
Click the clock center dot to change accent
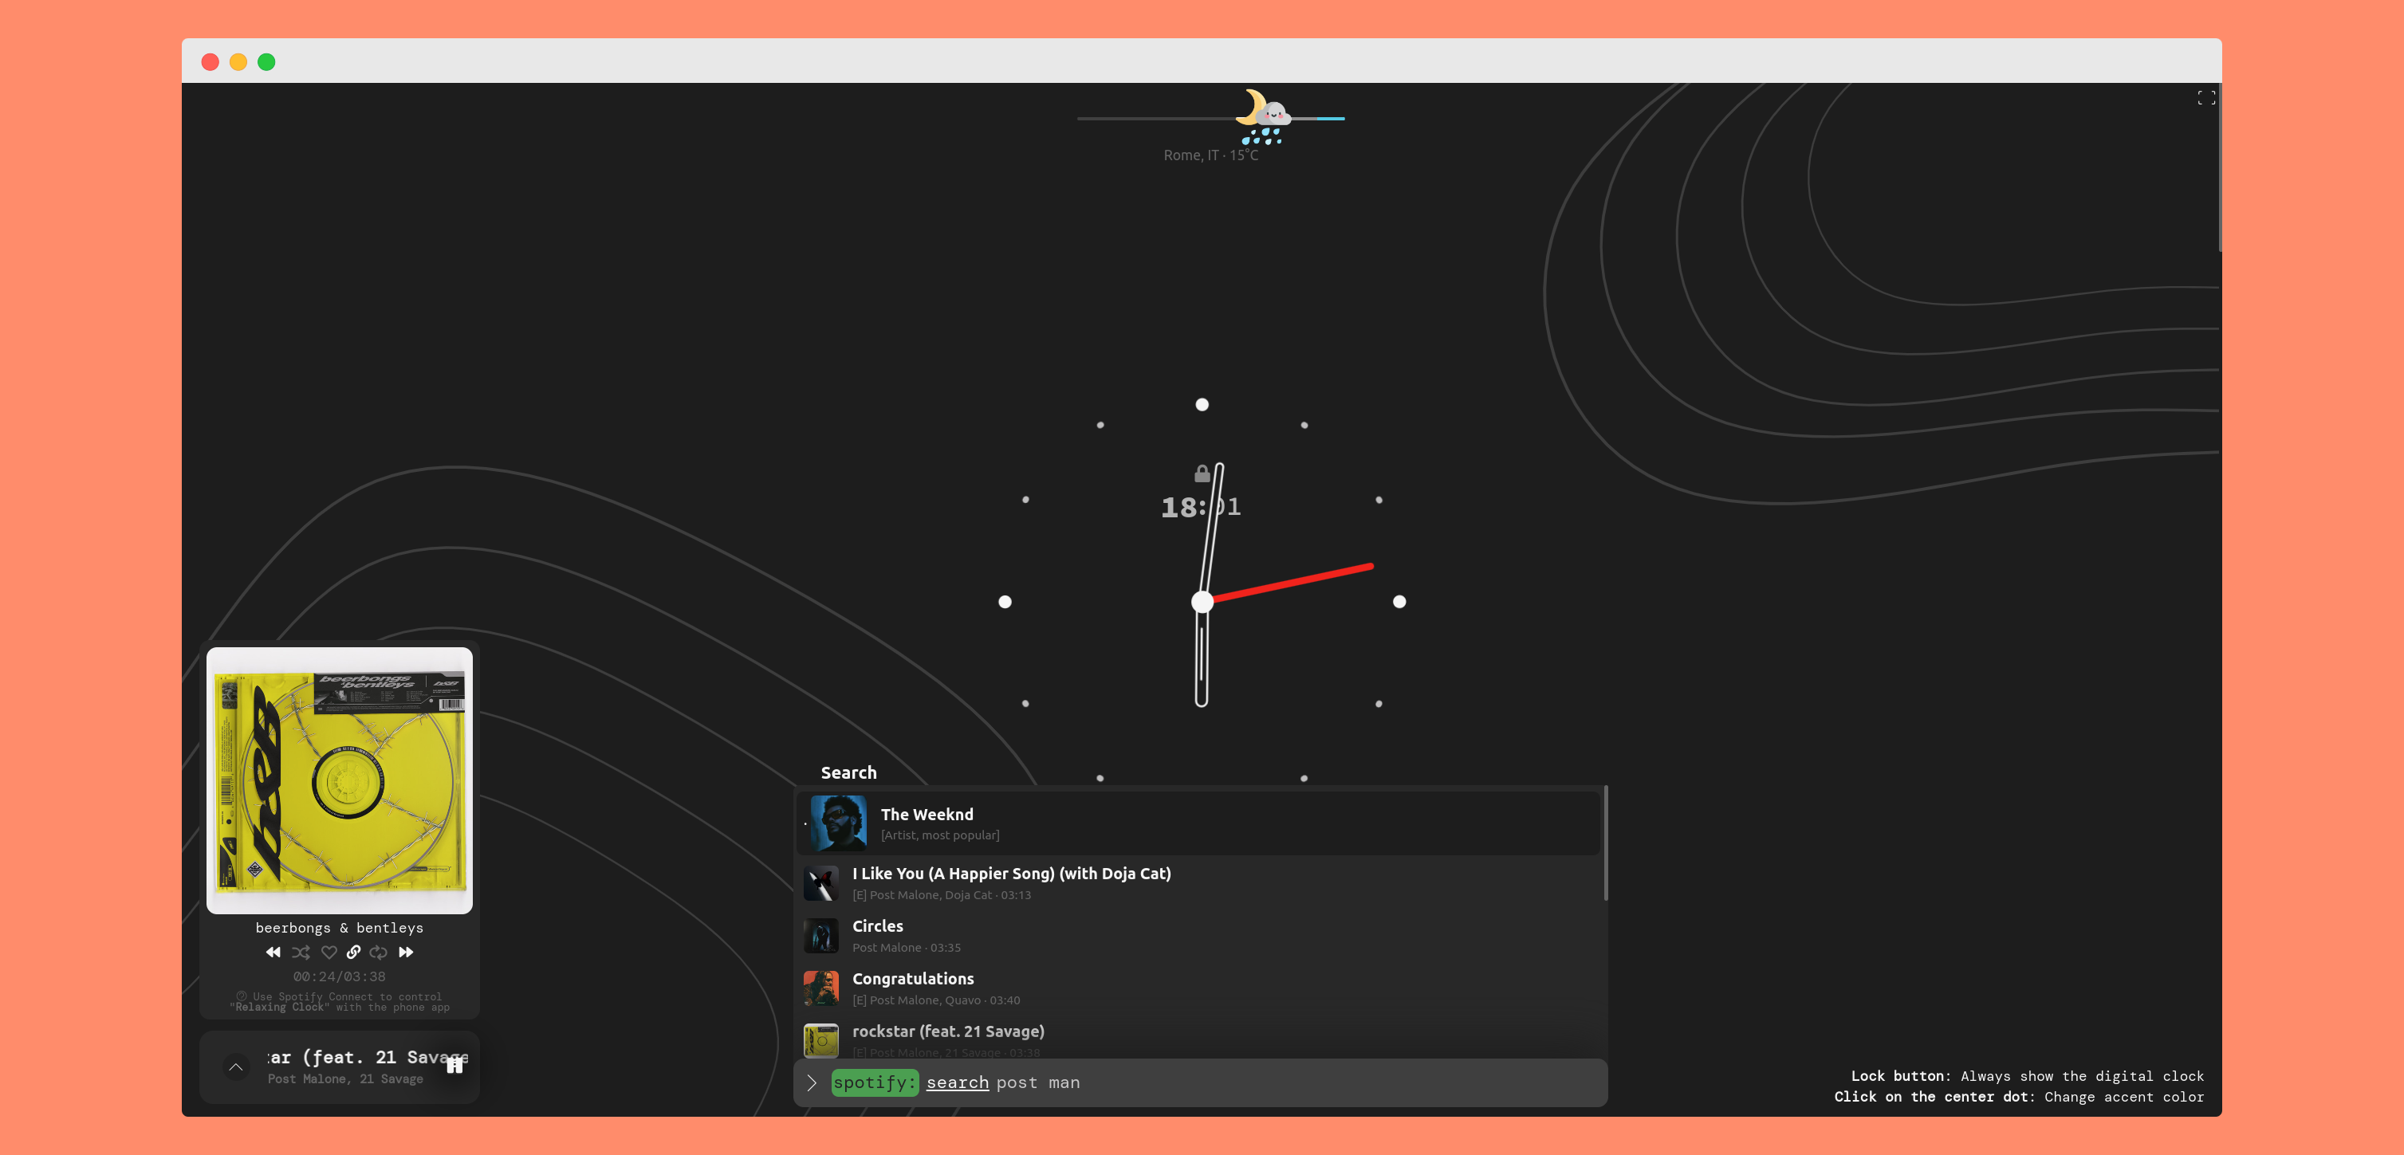pyautogui.click(x=1202, y=602)
